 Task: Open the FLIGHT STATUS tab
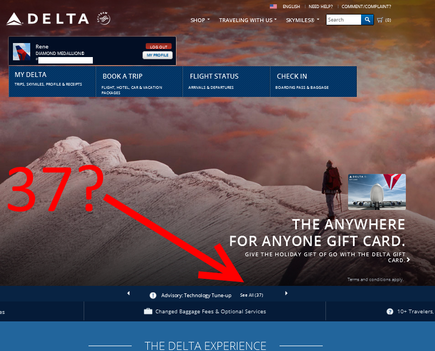pos(226,82)
